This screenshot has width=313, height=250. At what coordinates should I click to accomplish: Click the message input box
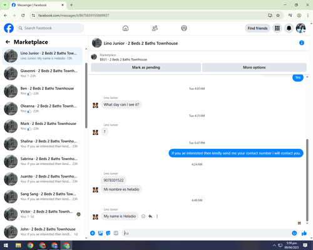(x=207, y=233)
